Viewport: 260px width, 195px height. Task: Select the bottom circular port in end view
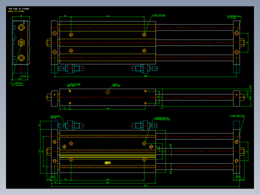click(x=21, y=58)
